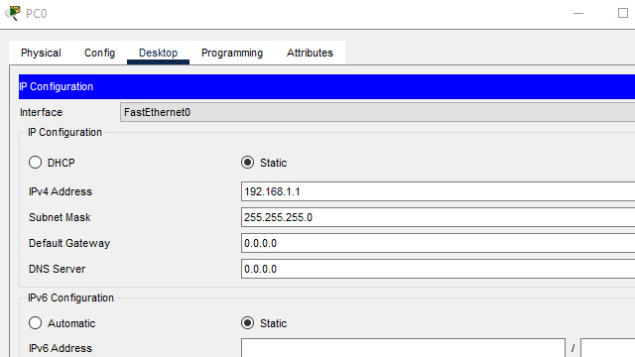Open the Attributes tab
635x357 pixels.
[310, 53]
